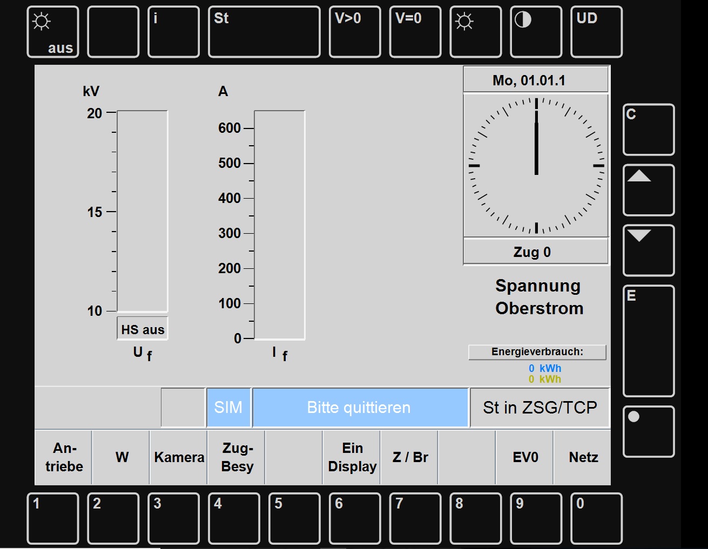Select the Netz softkey
Viewport: 708px width, 549px height.
pyautogui.click(x=583, y=457)
